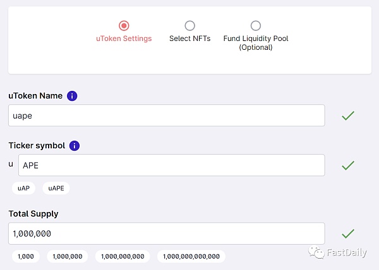This screenshot has height=270, width=379.
Task: Go to the Select NFTs step label
Action: 189,38
